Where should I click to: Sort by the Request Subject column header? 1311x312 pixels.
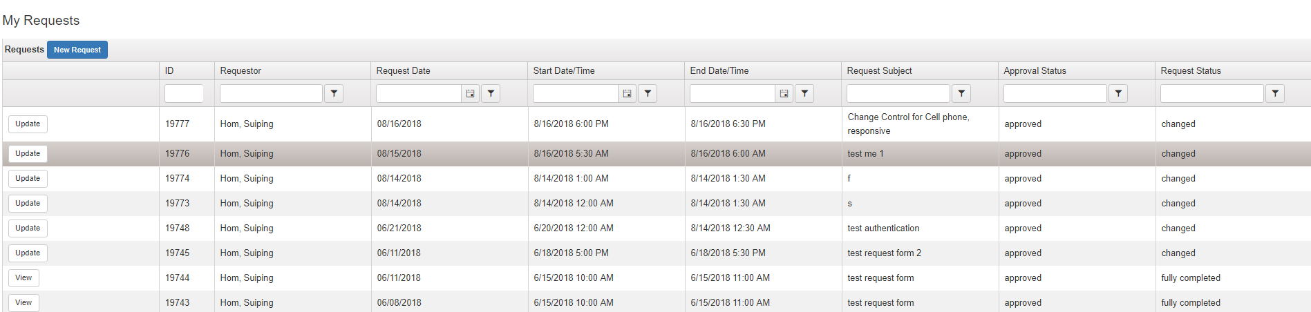(879, 71)
